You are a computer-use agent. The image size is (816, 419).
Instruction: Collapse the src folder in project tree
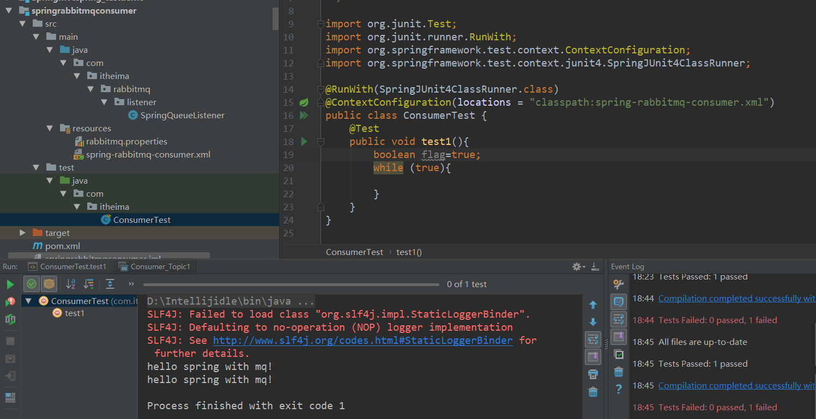point(22,24)
